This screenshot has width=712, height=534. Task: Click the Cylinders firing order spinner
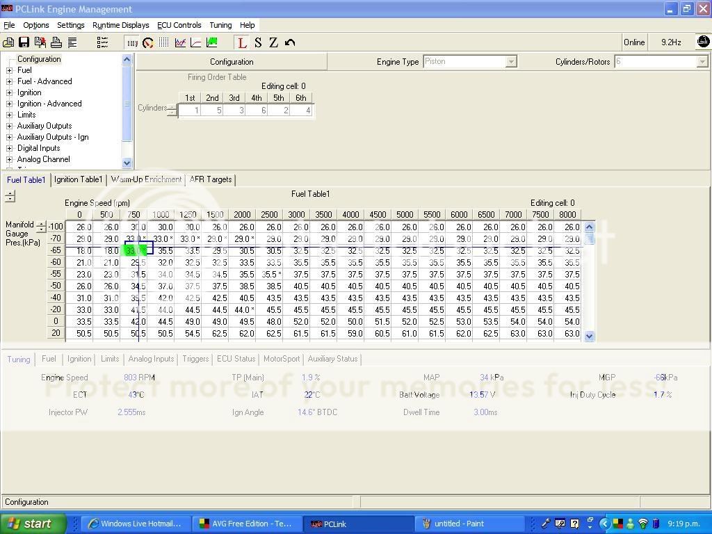[172, 110]
